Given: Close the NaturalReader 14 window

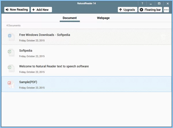Looking at the screenshot, I should coord(168,3).
